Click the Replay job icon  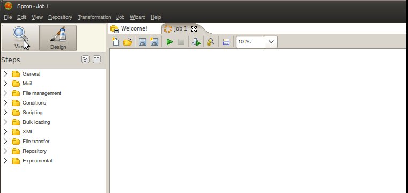point(196,42)
